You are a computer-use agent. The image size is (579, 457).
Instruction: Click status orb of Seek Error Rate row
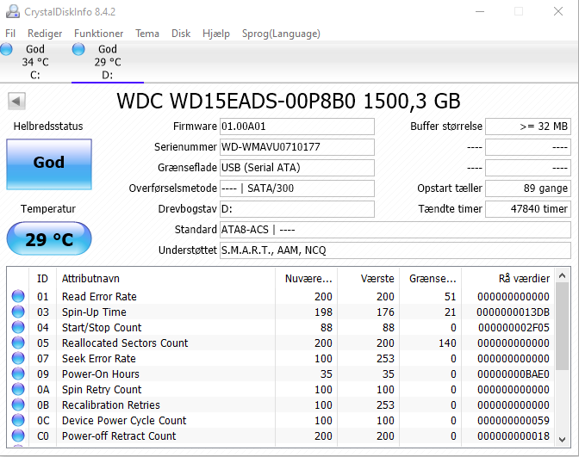click(x=18, y=358)
